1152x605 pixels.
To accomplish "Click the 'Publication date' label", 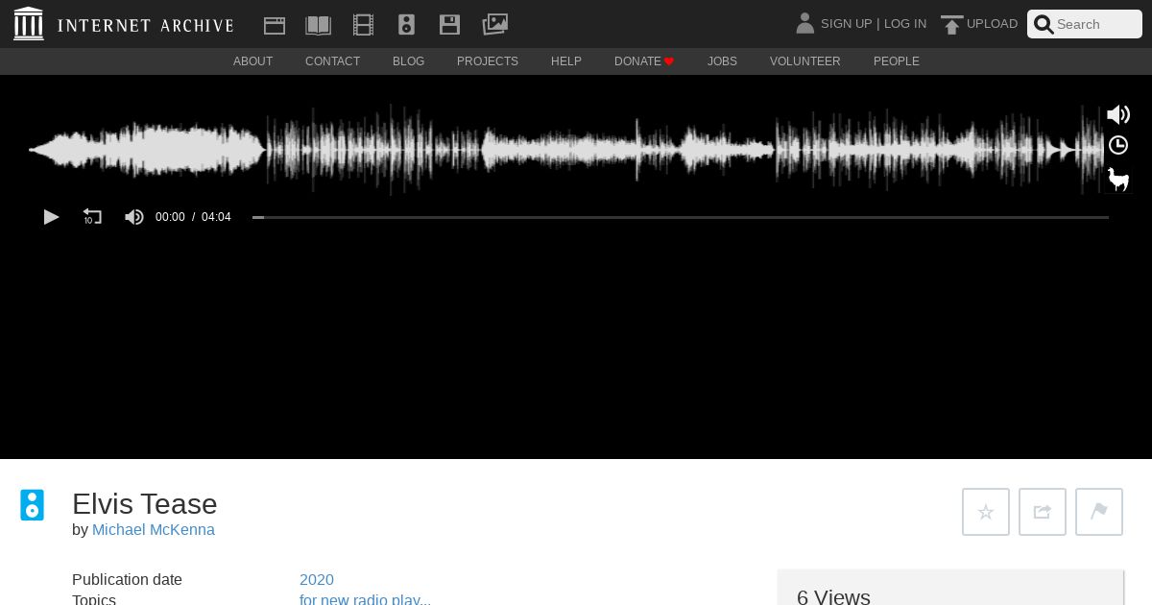I will (x=127, y=580).
